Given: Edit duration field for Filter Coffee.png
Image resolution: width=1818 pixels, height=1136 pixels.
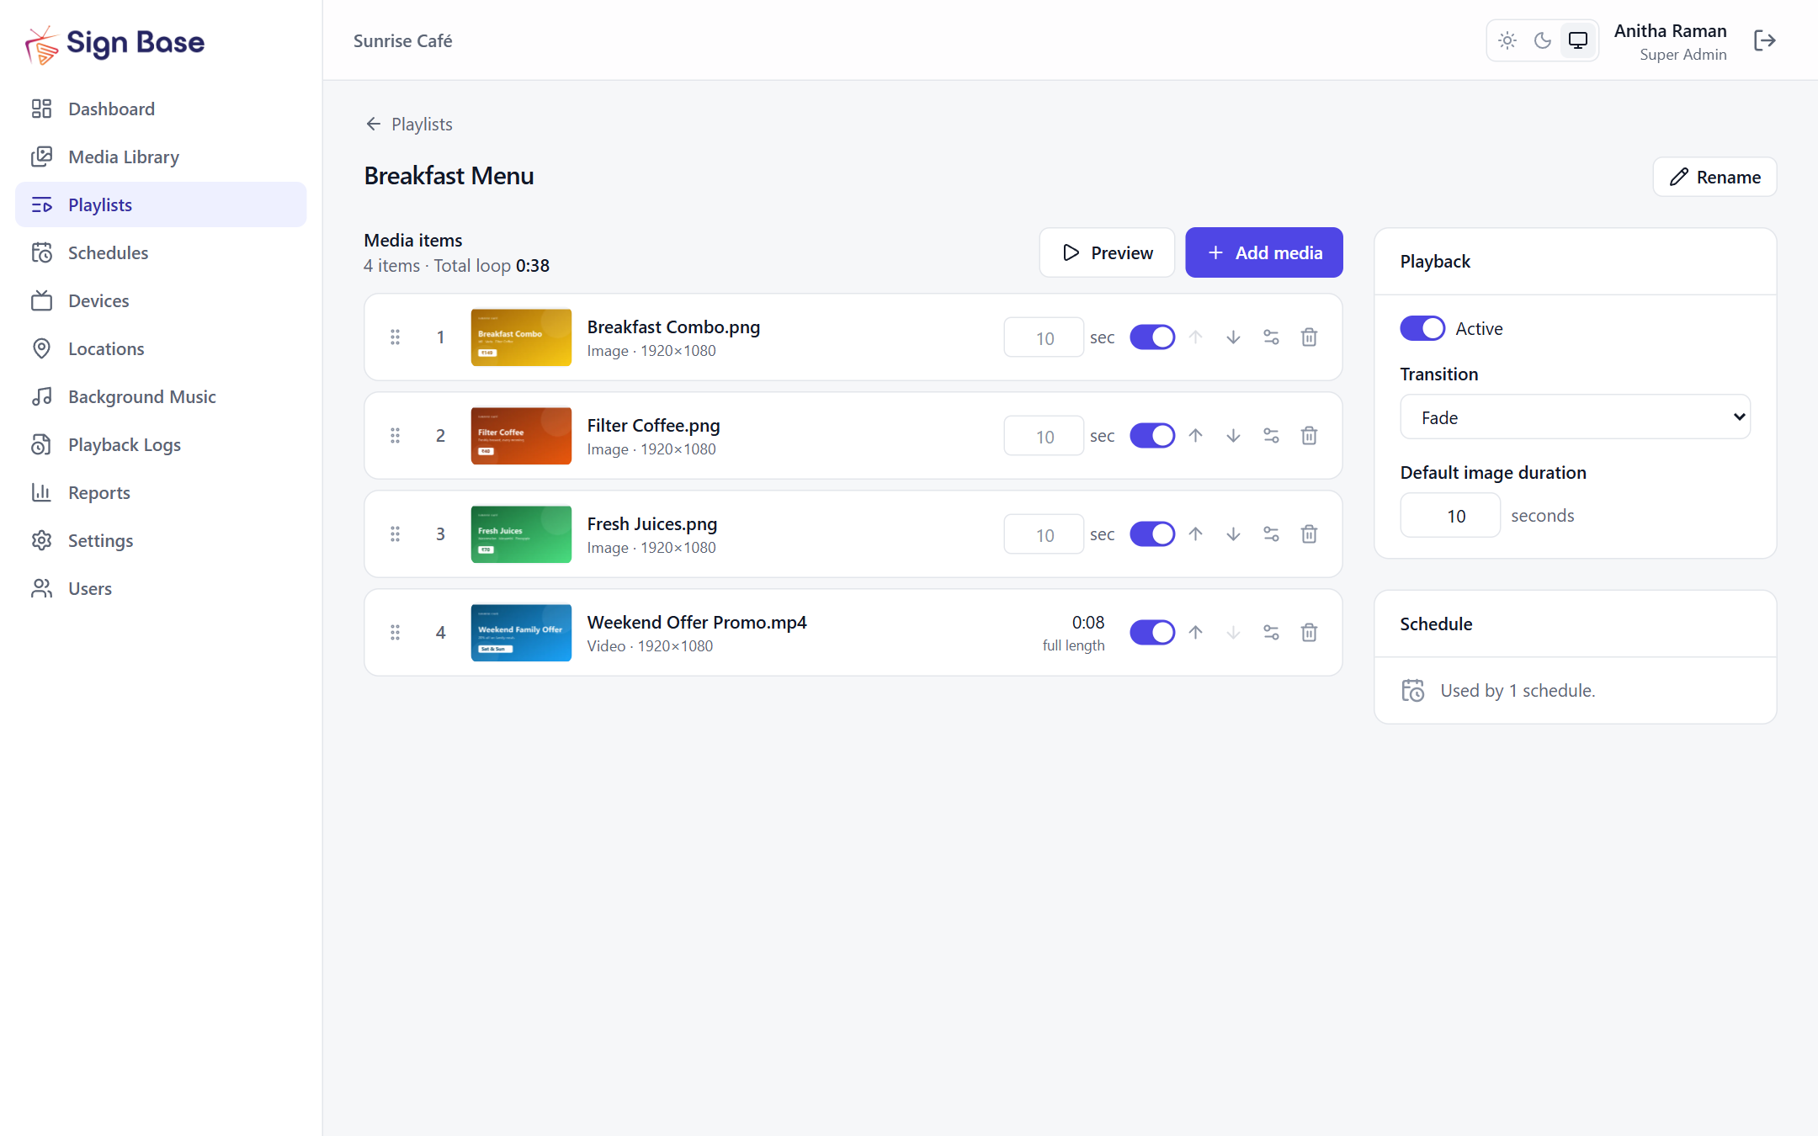Looking at the screenshot, I should [1044, 436].
